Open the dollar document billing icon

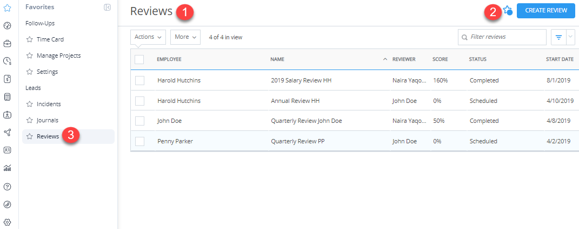click(x=7, y=79)
